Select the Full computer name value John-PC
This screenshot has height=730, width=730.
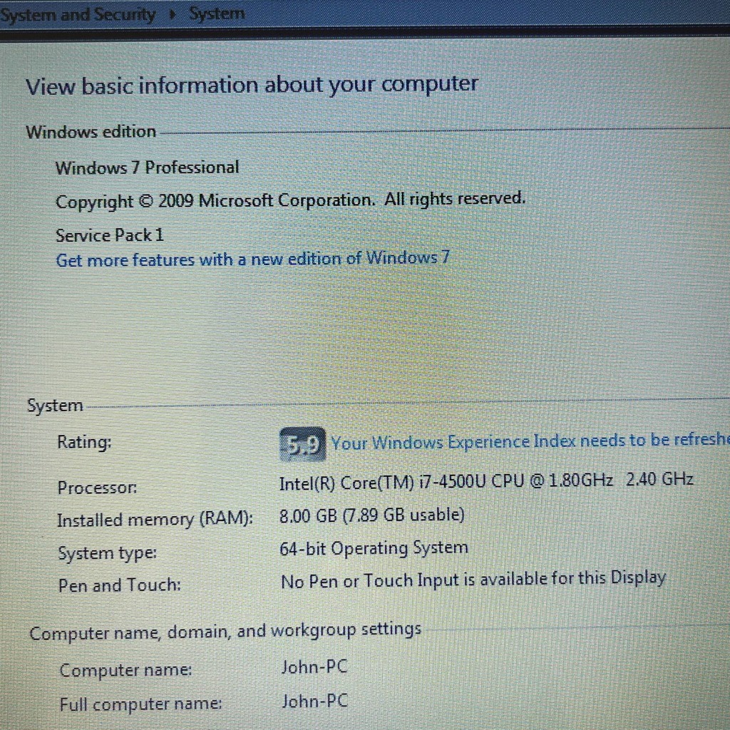click(314, 701)
